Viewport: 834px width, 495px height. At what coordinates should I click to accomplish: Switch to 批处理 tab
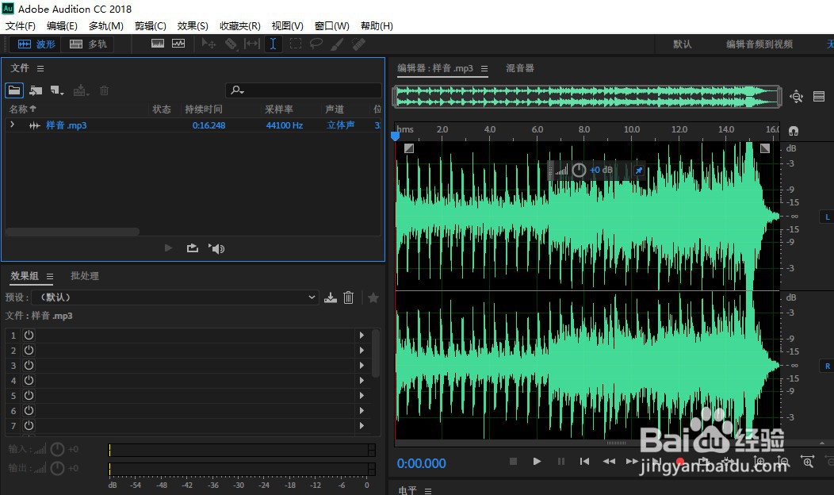point(85,276)
